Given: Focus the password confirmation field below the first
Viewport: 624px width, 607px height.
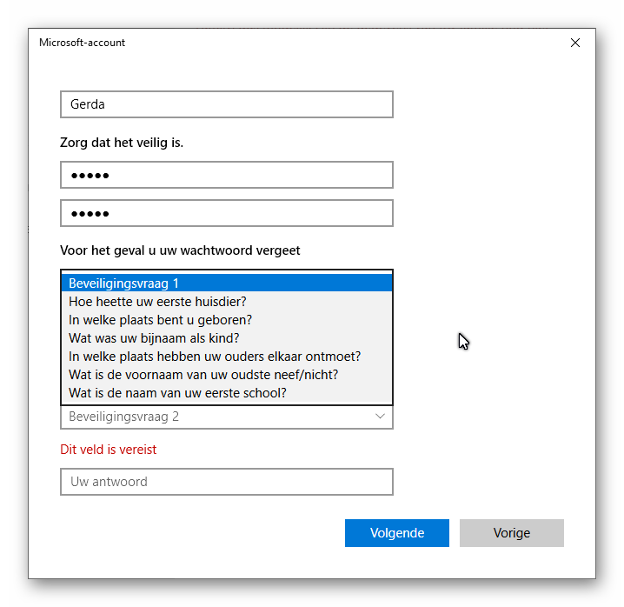Looking at the screenshot, I should [226, 213].
